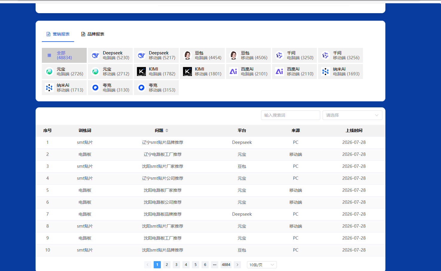Jump forward with the pagination ellipsis
The width and height of the screenshot is (441, 271).
pyautogui.click(x=215, y=265)
